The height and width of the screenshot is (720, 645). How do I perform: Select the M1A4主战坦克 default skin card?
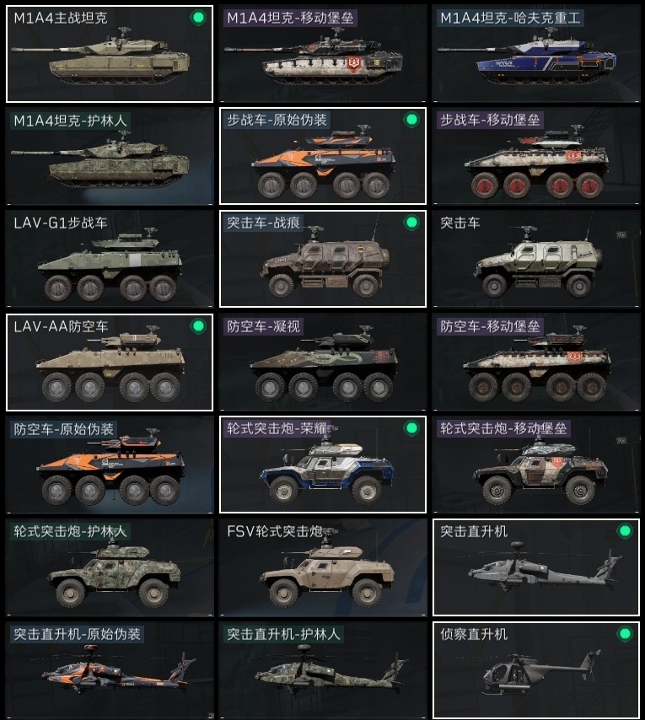point(110,54)
